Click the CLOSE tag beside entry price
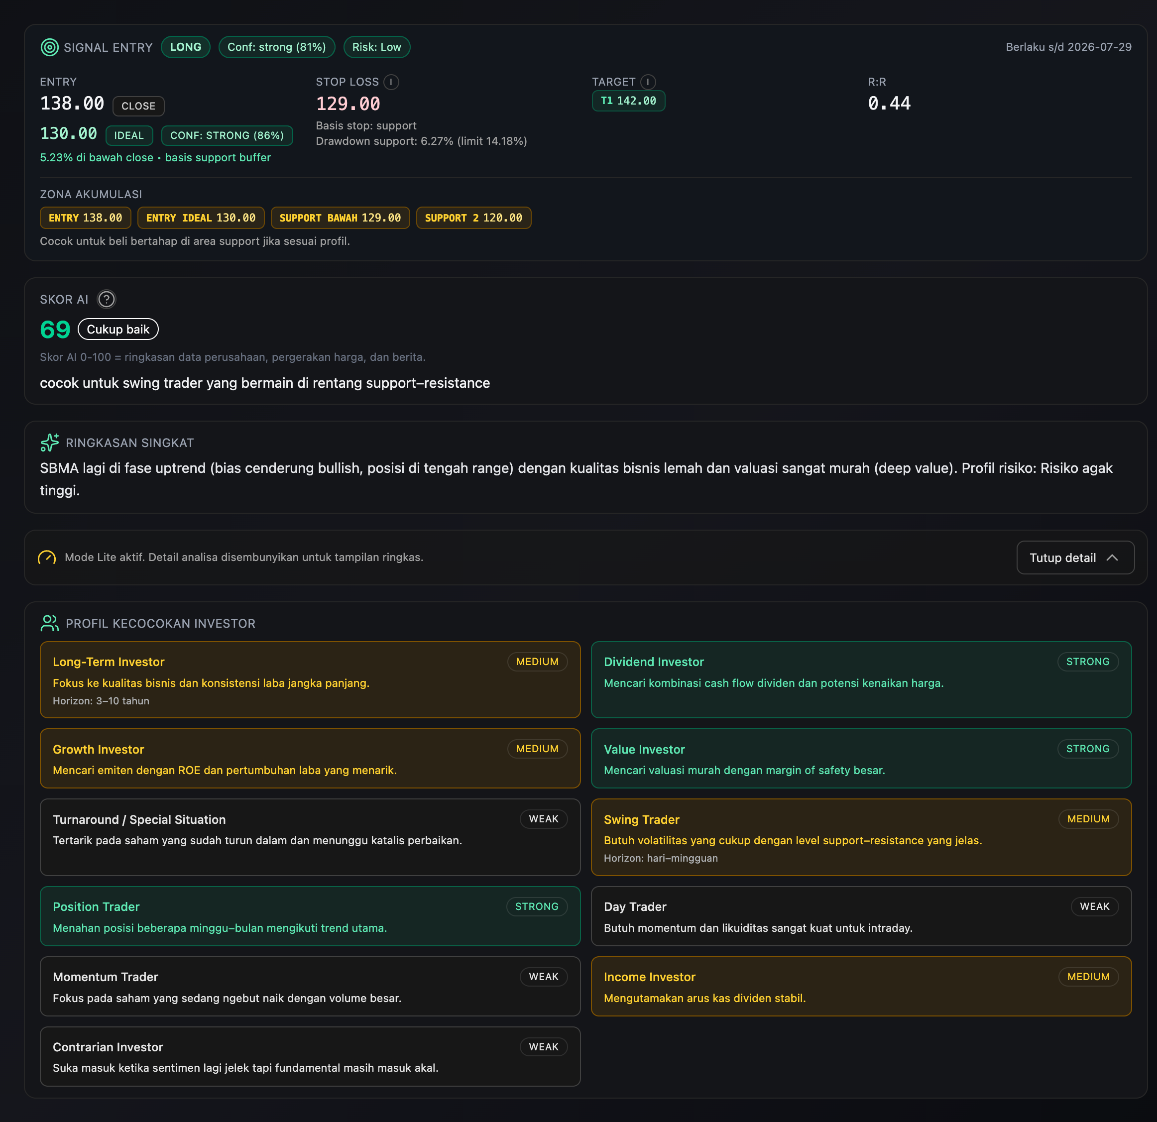This screenshot has height=1122, width=1157. point(138,106)
